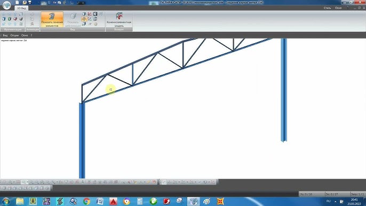Click the save diskette icon in title bar
This screenshot has width=366, height=206.
[30, 2]
